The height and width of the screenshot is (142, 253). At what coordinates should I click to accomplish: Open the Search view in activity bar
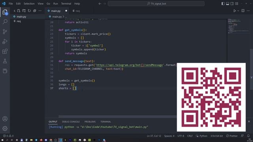coord(5,22)
